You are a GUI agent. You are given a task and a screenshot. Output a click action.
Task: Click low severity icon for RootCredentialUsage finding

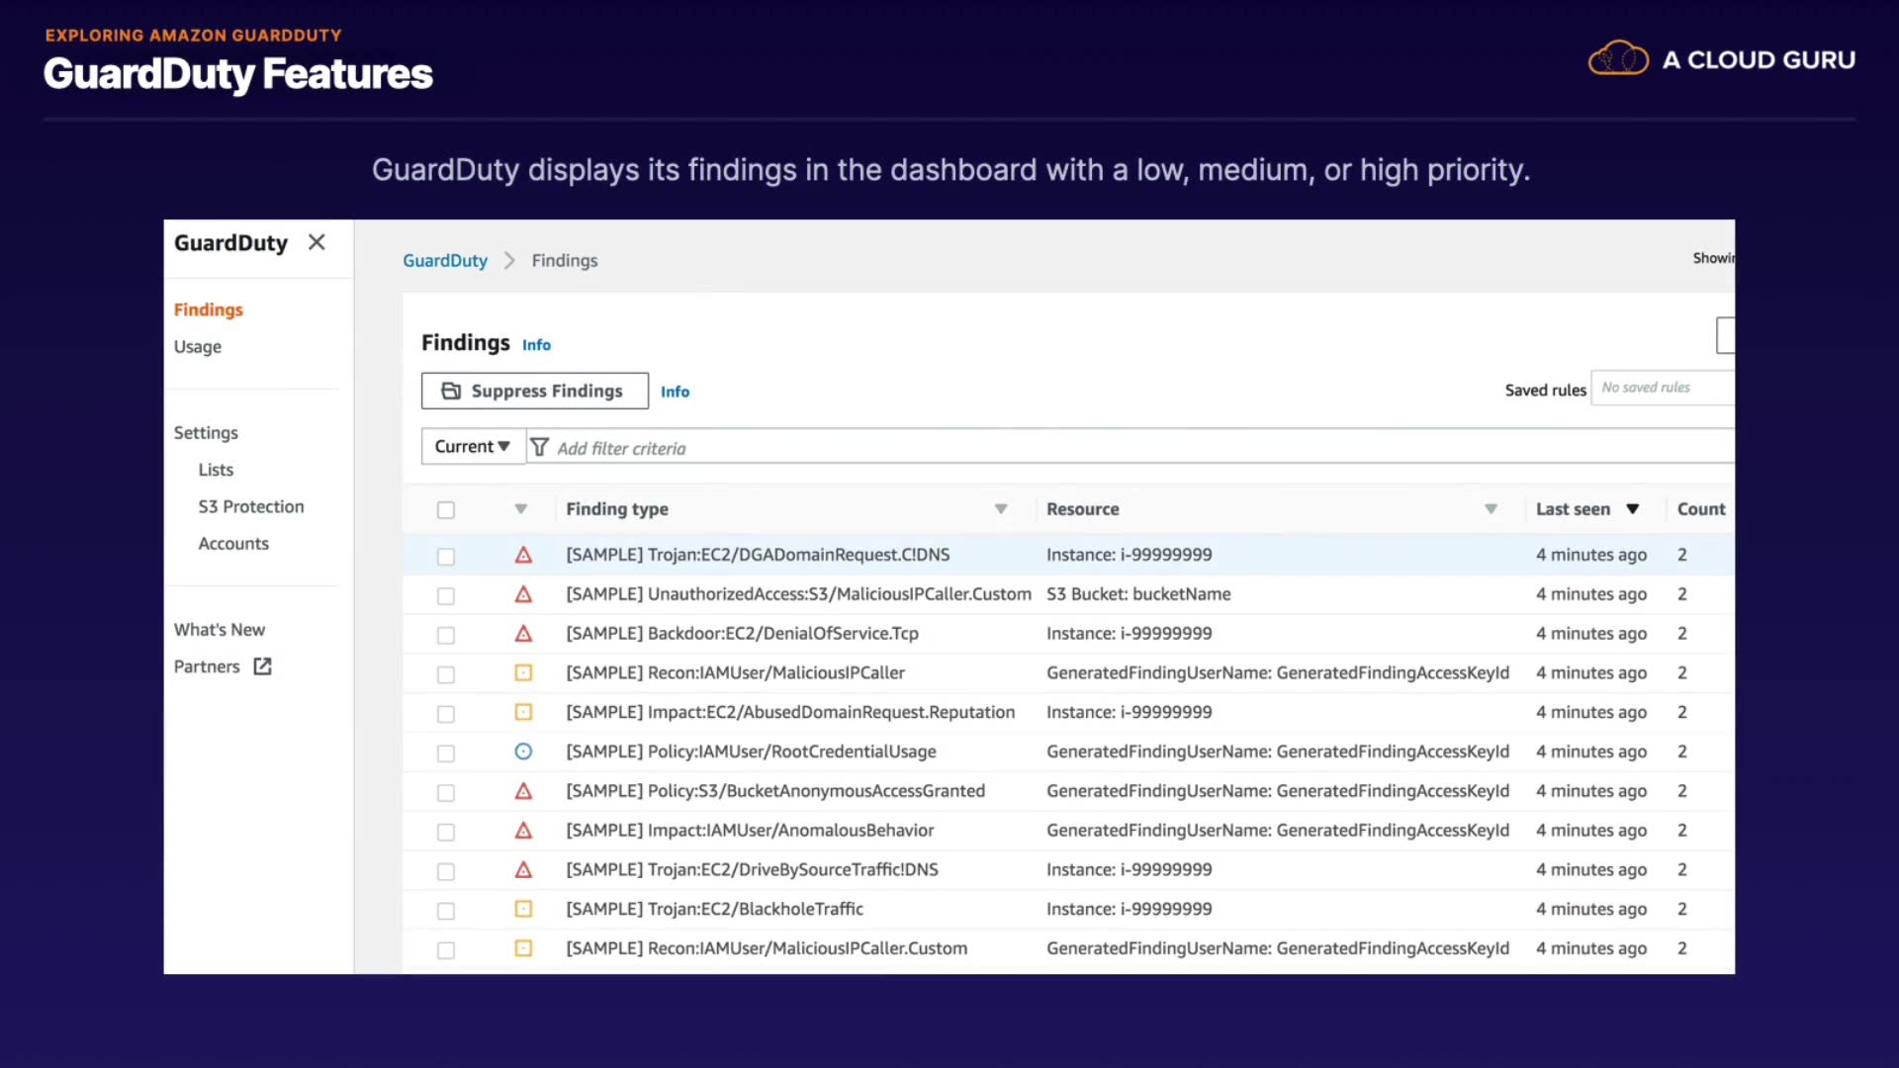[523, 753]
